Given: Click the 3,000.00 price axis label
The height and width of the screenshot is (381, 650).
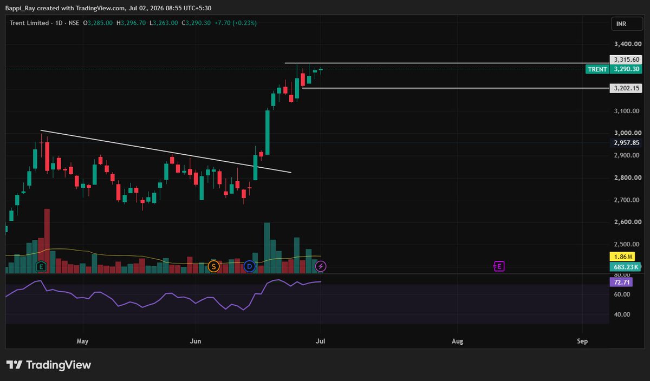Looking at the screenshot, I should pos(628,133).
